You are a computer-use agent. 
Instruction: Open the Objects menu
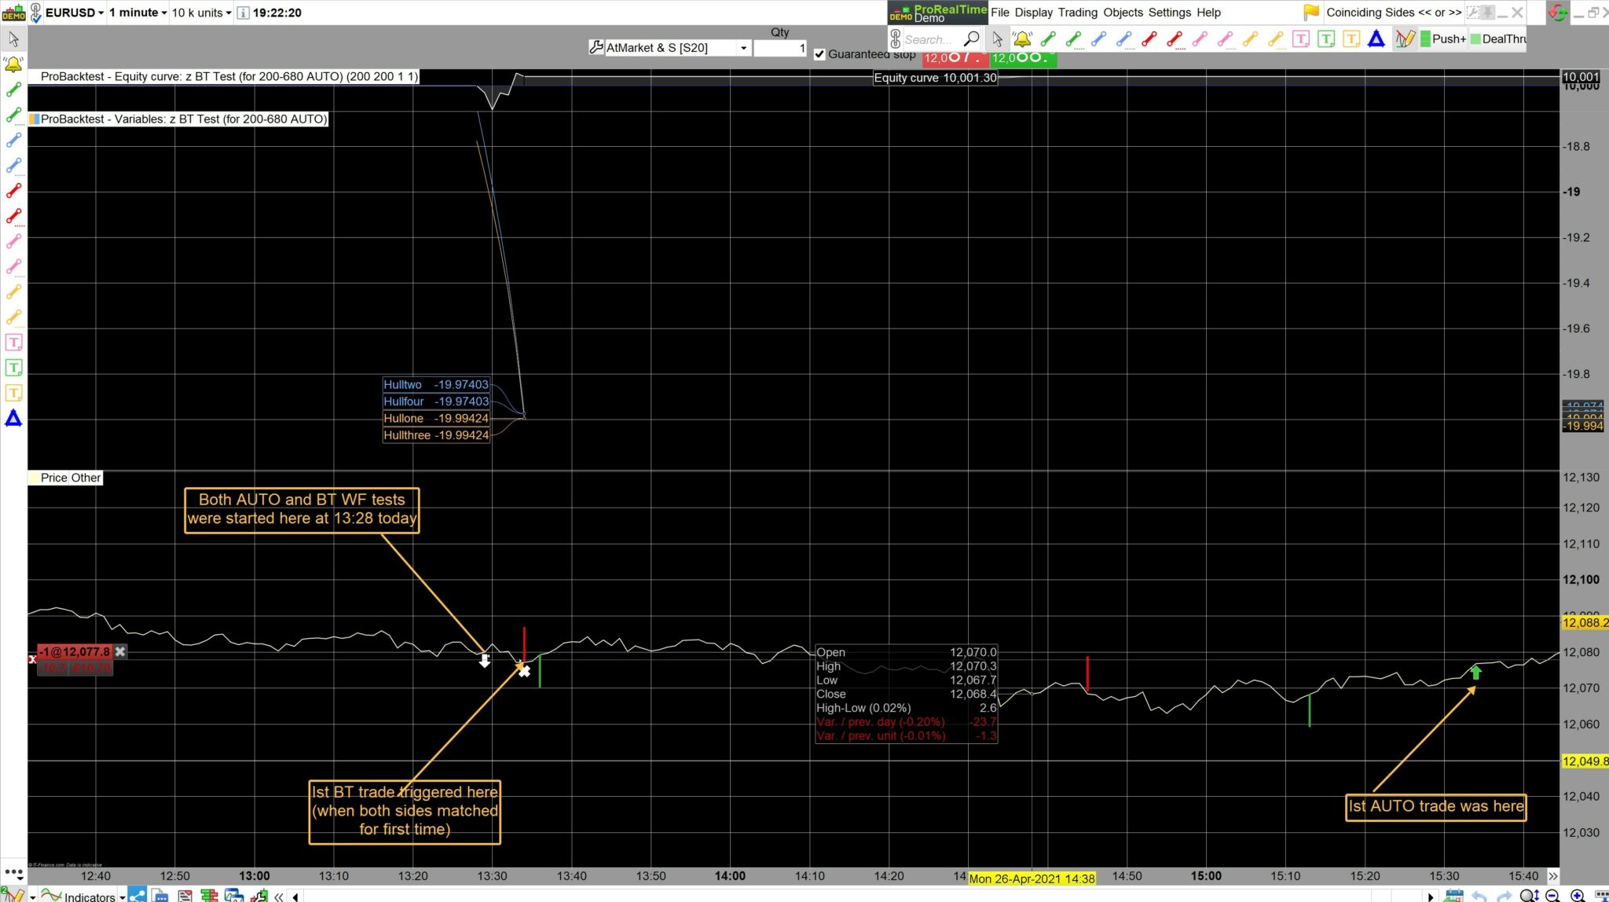(1123, 12)
